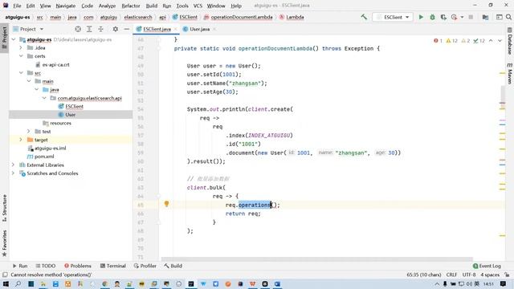Close the User.java tab
This screenshot has width=514, height=289.
214,29
